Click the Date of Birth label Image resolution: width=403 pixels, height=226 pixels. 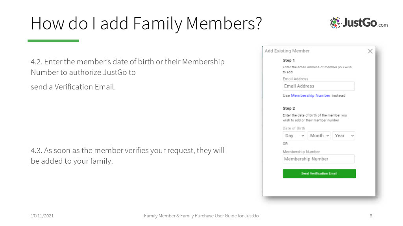(x=294, y=128)
